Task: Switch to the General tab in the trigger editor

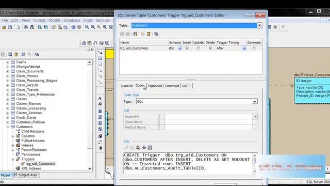Action: (x=127, y=86)
